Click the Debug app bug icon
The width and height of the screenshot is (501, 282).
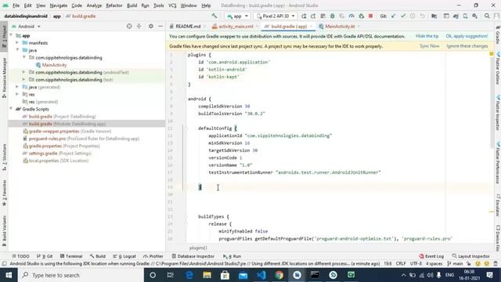pyautogui.click(x=332, y=16)
